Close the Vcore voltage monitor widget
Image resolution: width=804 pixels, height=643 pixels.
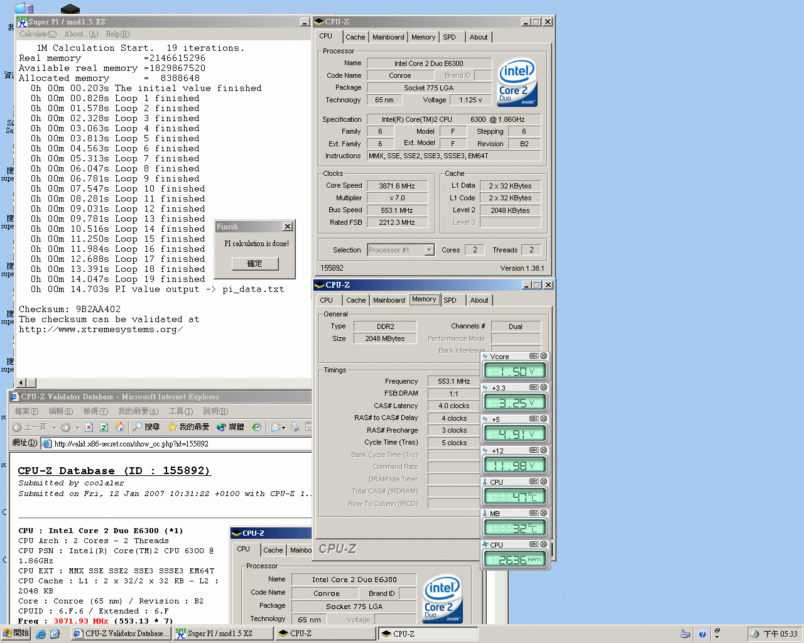pos(544,356)
